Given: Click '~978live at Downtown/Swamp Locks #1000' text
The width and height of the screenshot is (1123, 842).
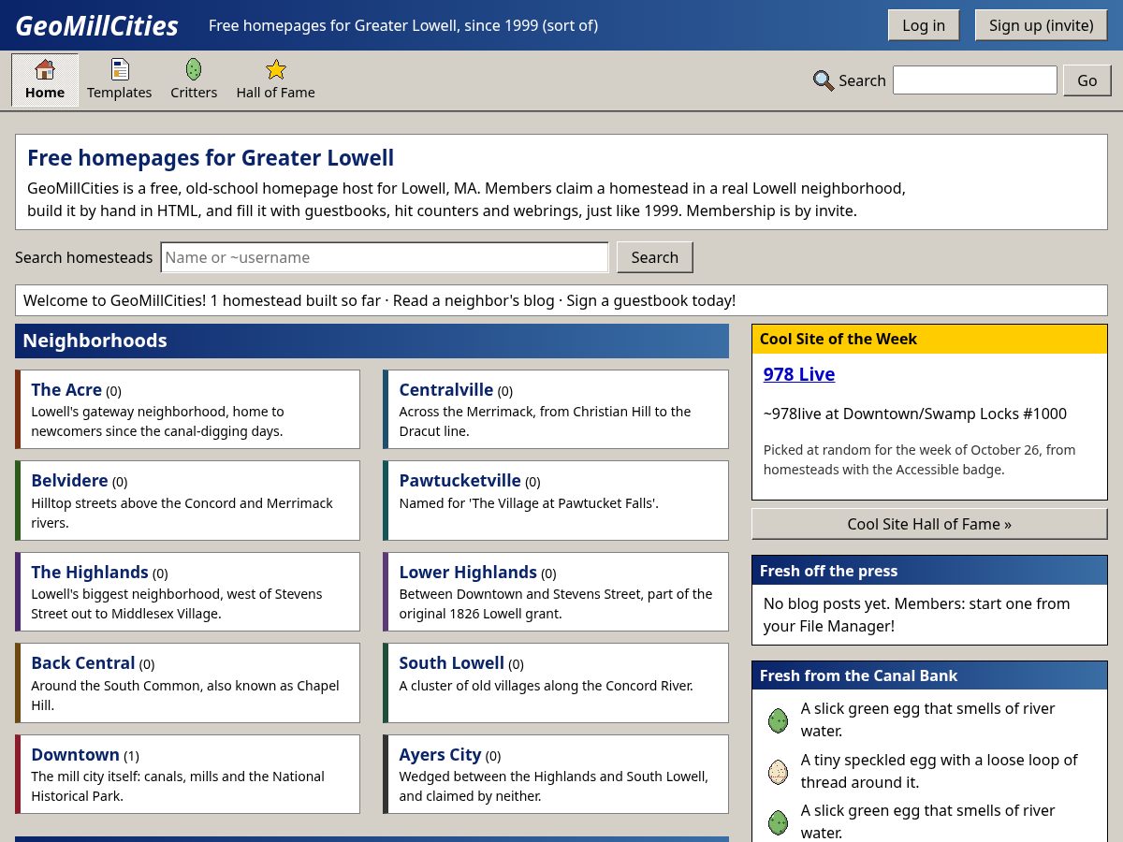Looking at the screenshot, I should coord(915,414).
